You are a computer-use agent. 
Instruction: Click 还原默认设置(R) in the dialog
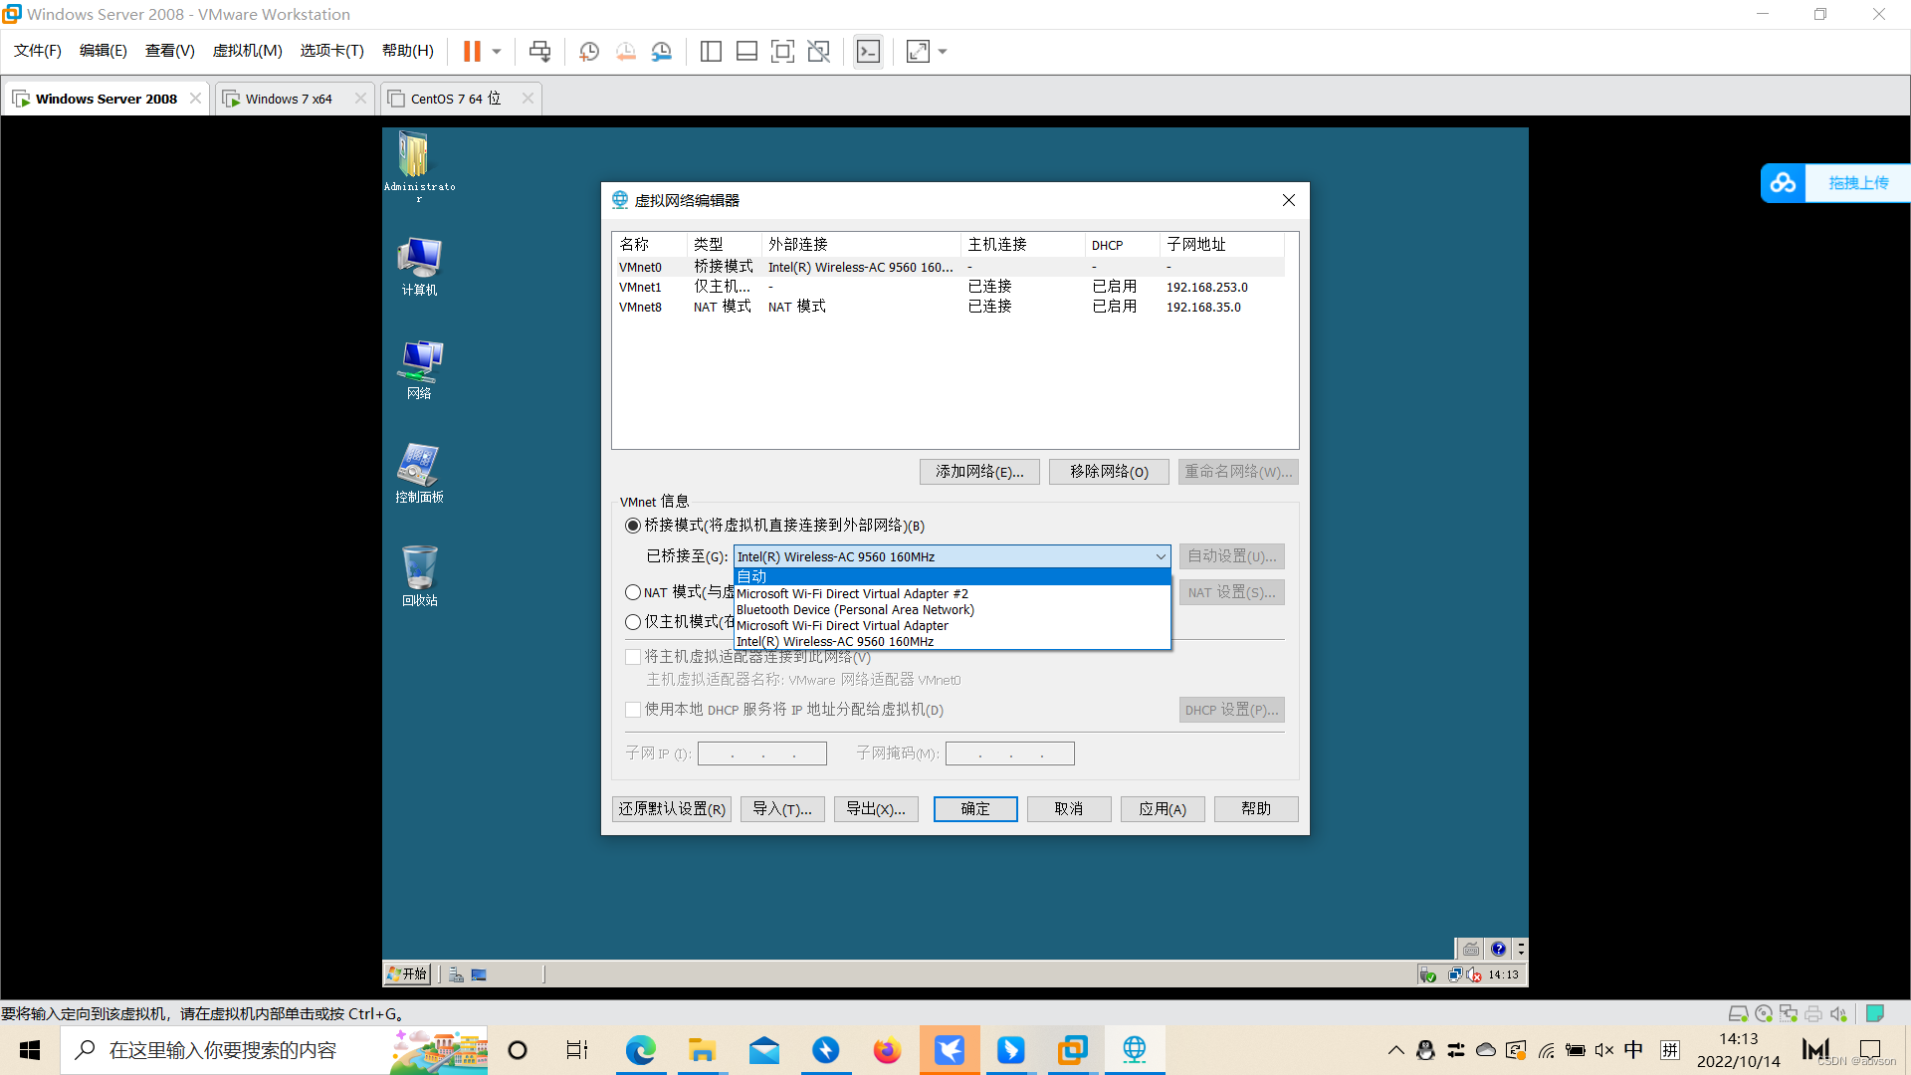(671, 808)
